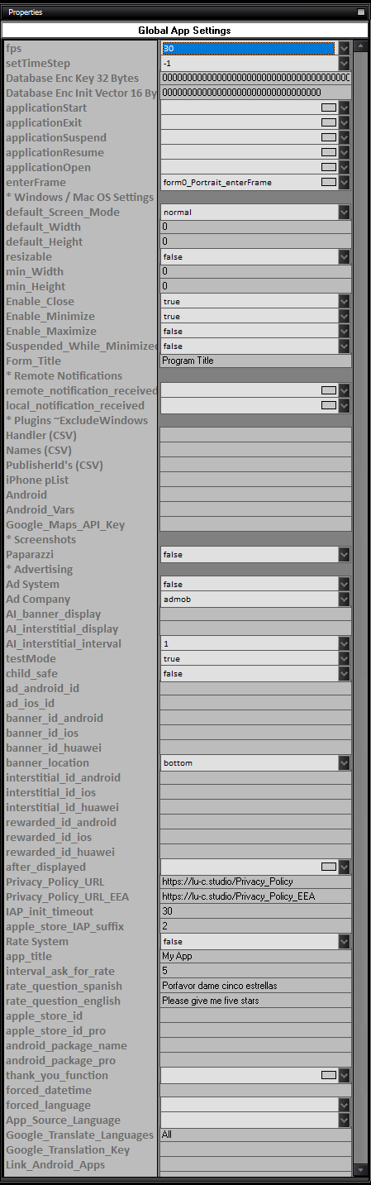This screenshot has height=1185, width=371.
Task: Click the small button in applicationExit row
Action: (x=329, y=123)
